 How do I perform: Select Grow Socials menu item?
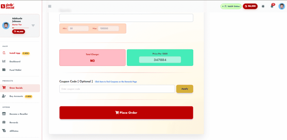pyautogui.click(x=20, y=88)
